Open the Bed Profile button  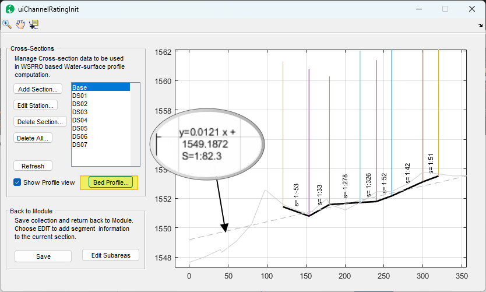point(111,182)
